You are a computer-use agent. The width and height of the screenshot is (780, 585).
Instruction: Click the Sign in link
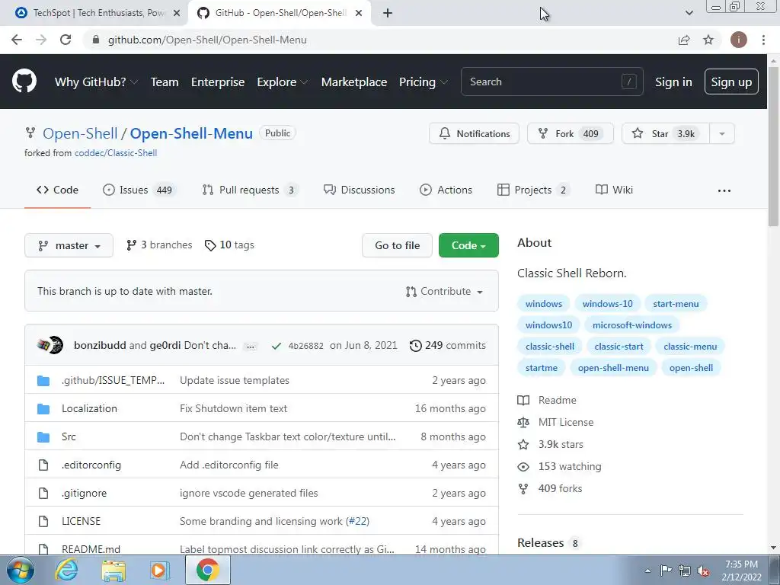point(673,82)
